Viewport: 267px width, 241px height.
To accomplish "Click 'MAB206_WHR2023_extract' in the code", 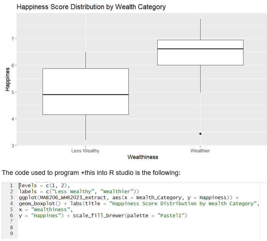I will click(x=73, y=198).
